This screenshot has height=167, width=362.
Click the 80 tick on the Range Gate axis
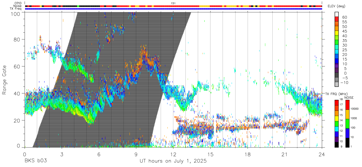click(x=17, y=39)
